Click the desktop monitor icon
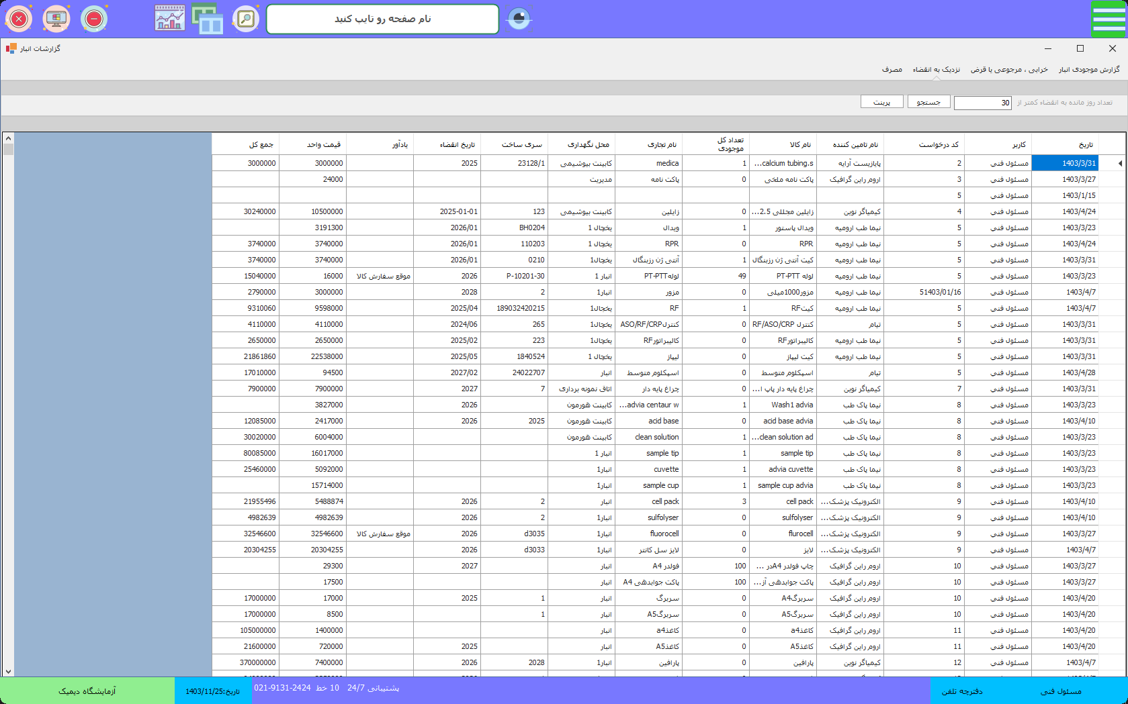Image resolution: width=1128 pixels, height=704 pixels. pos(56,19)
